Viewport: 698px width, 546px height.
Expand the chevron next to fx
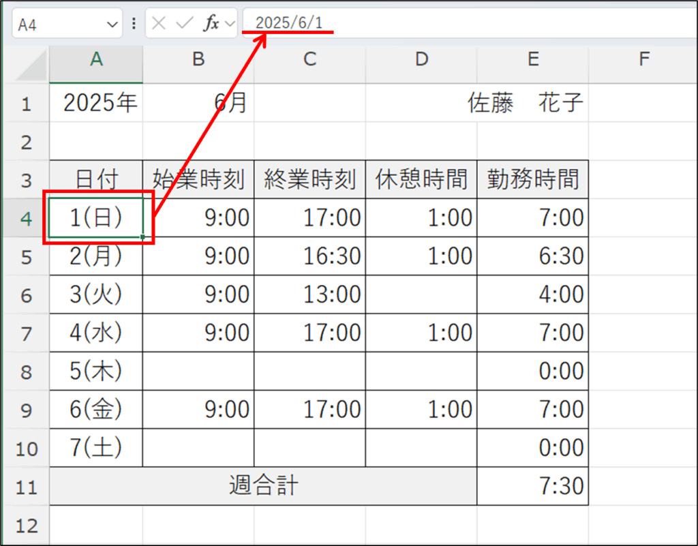[x=228, y=24]
